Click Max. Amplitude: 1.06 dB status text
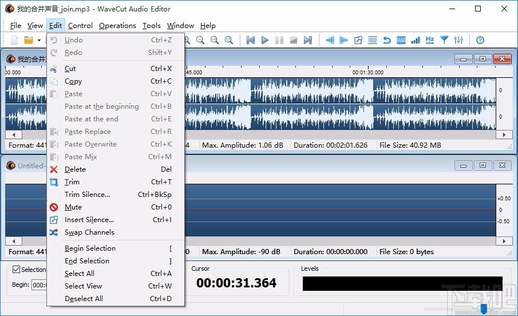The width and height of the screenshot is (518, 316). tap(243, 145)
